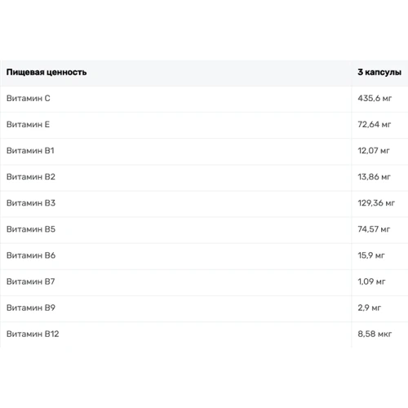Screen dimensions: 408x408
Task: Click the value '8,58 мкг'
Action: coord(375,334)
